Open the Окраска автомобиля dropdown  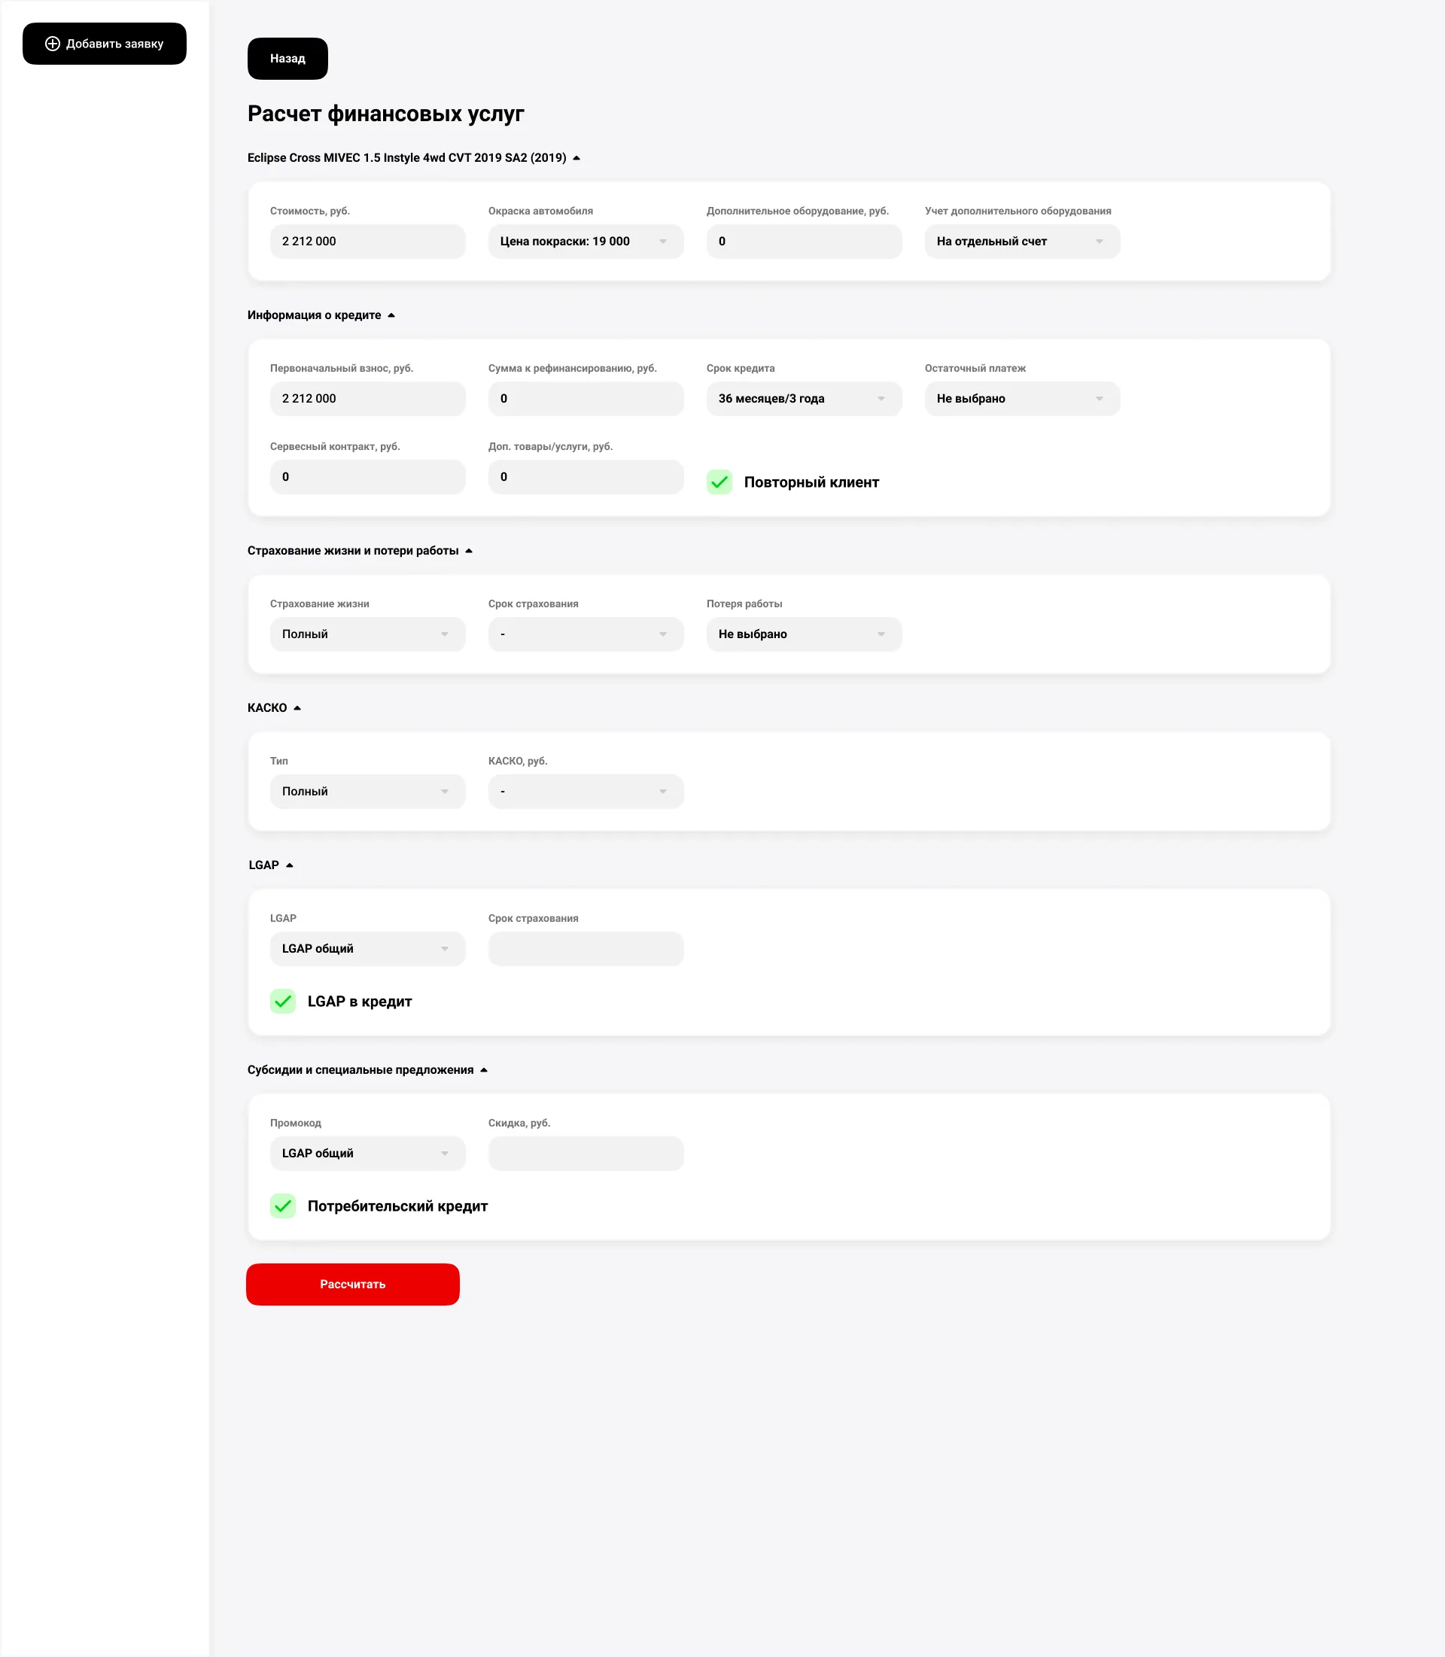click(586, 242)
